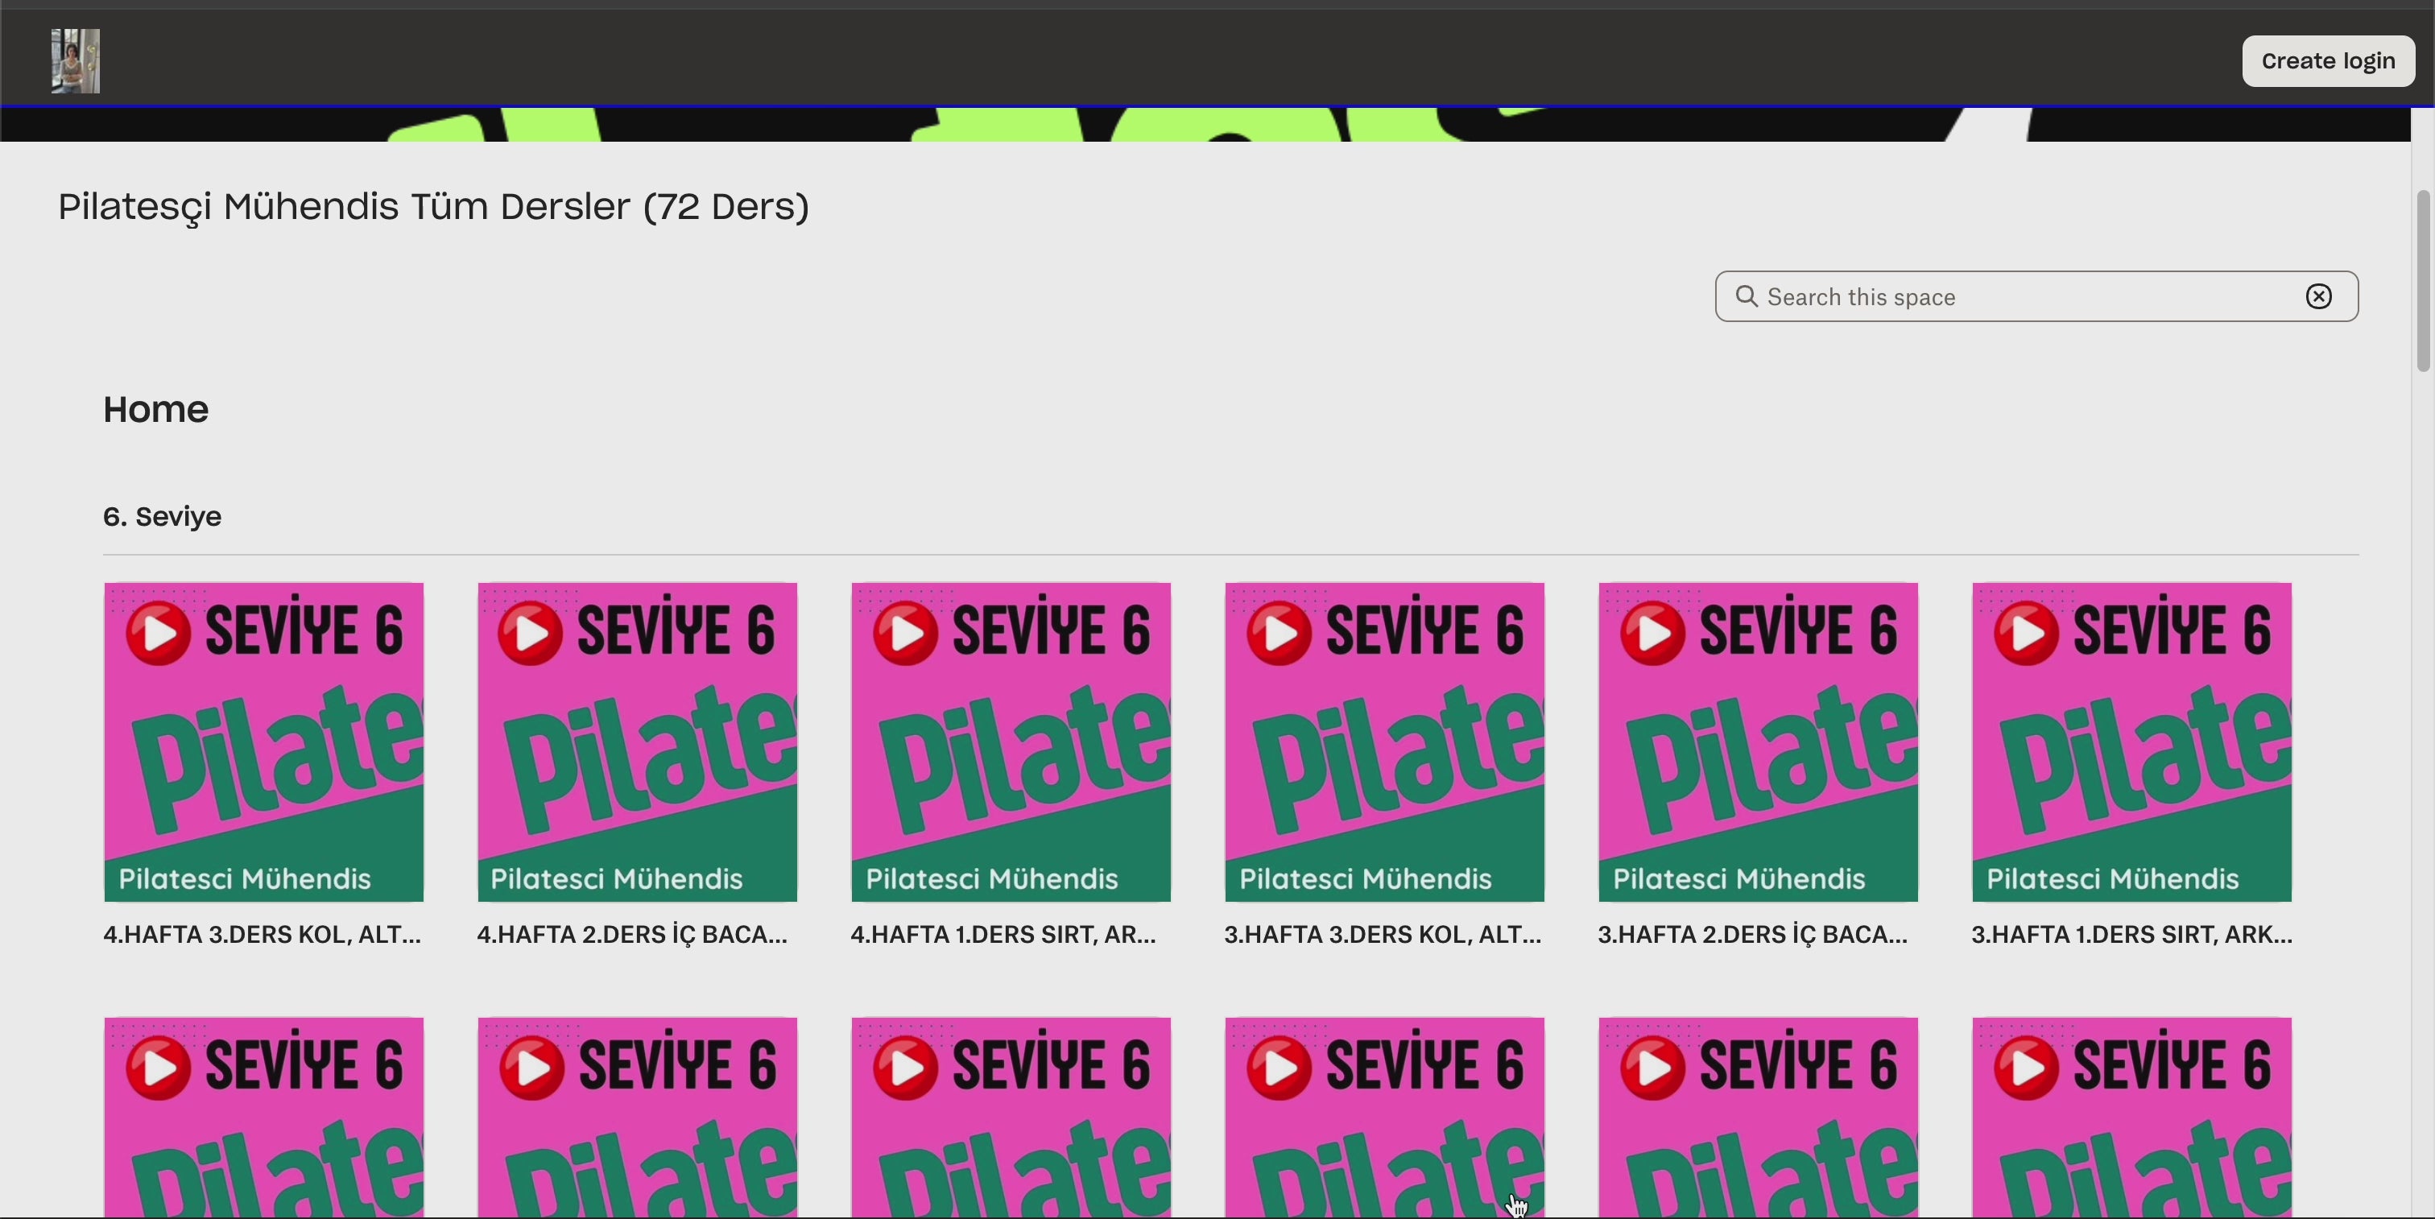Image resolution: width=2435 pixels, height=1219 pixels.
Task: Open 3.HAFTA 2.DERS İÇ BACA thumbnail
Action: tap(1757, 742)
